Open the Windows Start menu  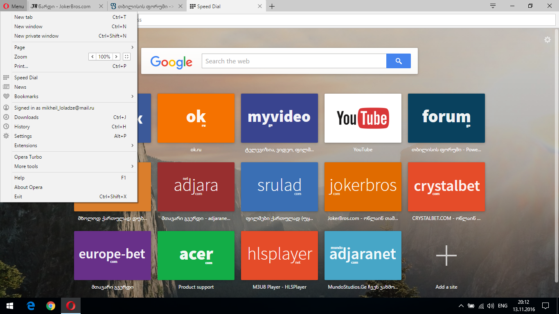coord(10,306)
